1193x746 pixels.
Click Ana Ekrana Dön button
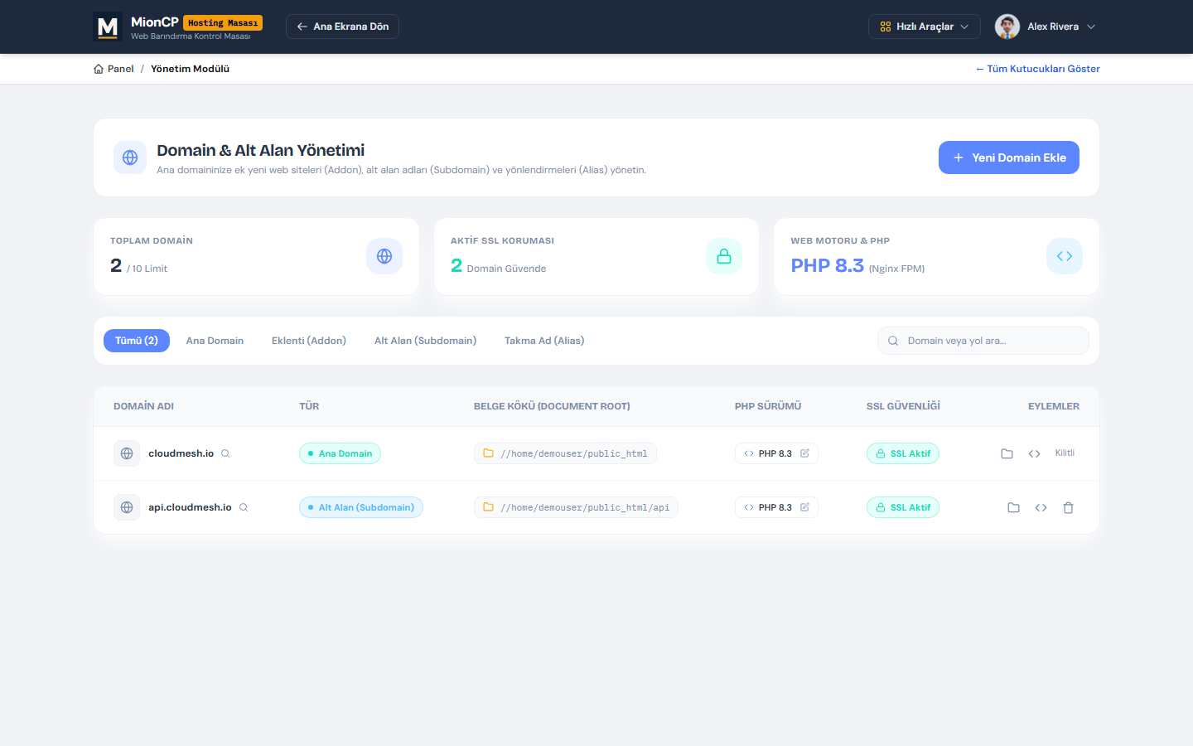pyautogui.click(x=342, y=27)
